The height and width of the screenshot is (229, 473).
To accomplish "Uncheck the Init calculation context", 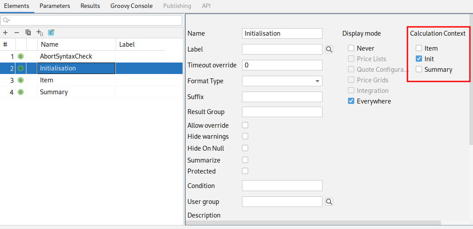I will point(419,59).
